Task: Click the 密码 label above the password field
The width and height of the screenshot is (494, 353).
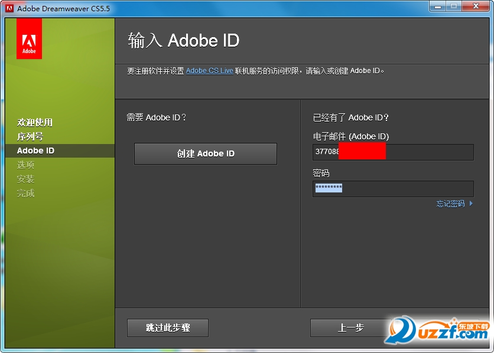Action: tap(321, 173)
